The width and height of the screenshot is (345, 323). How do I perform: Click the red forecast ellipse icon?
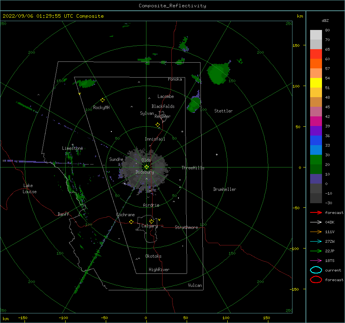coord(316,280)
